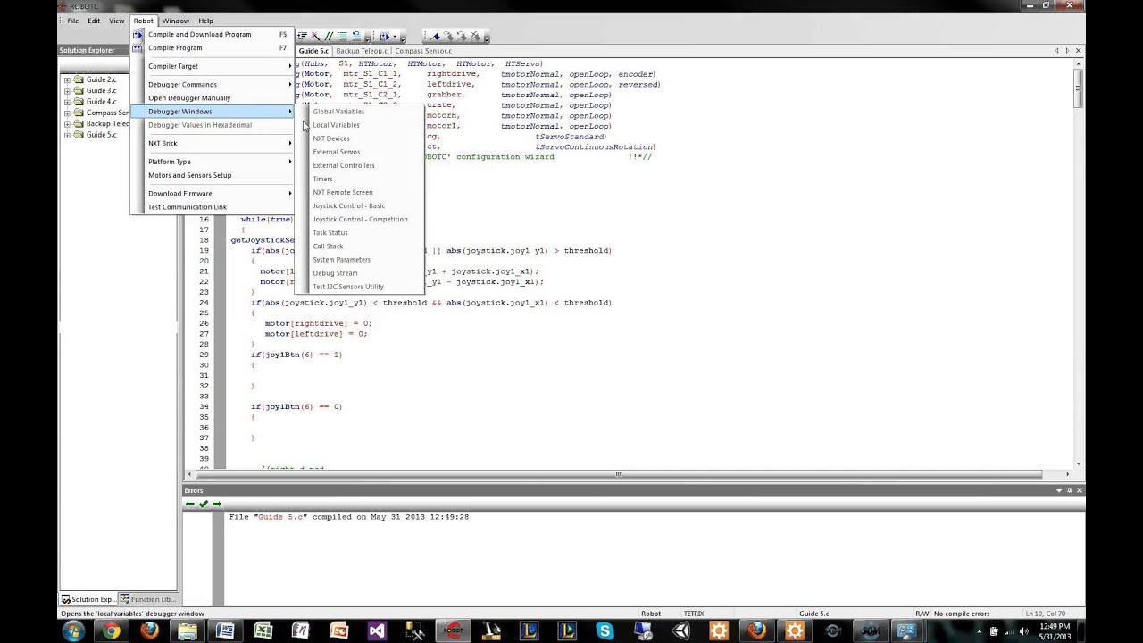Open the Debugger Commands submenu
Viewport: 1143px width, 643px height.
click(x=213, y=84)
